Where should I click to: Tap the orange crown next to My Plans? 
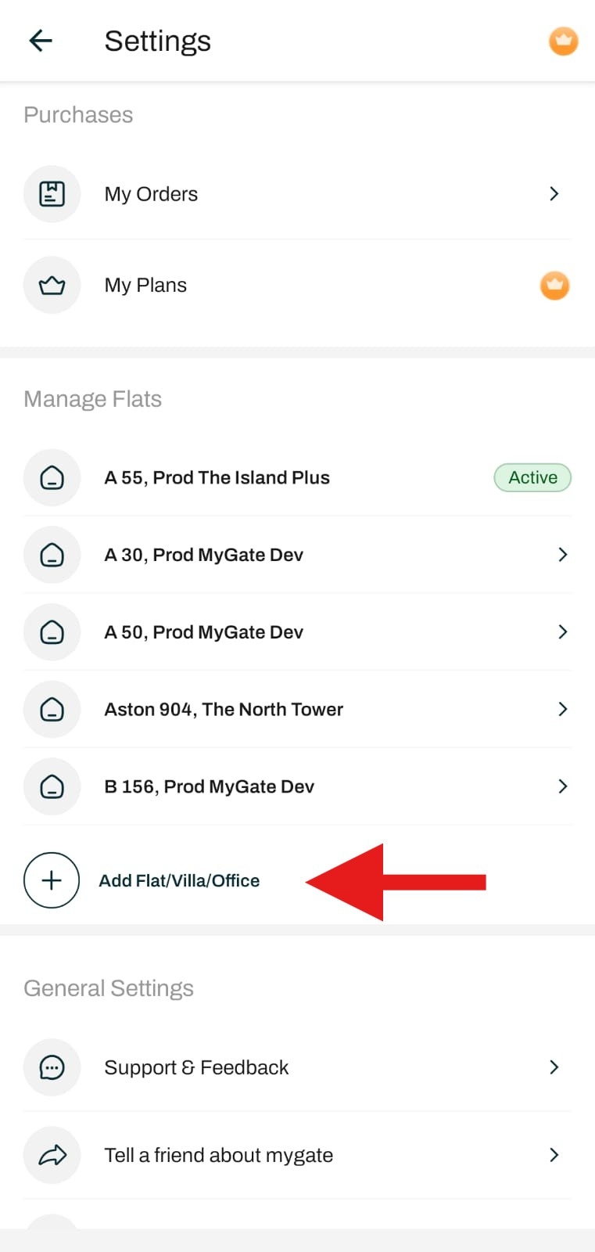pyautogui.click(x=554, y=285)
